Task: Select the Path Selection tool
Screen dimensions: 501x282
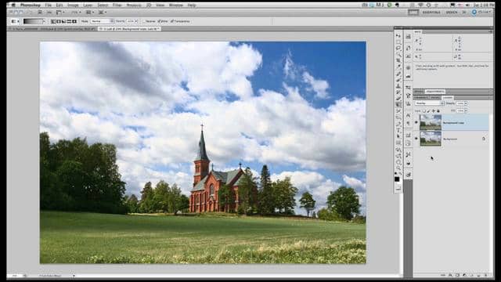Action: pyautogui.click(x=398, y=136)
